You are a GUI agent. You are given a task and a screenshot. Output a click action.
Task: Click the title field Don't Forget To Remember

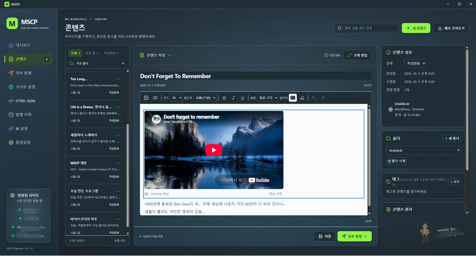[x=255, y=76]
